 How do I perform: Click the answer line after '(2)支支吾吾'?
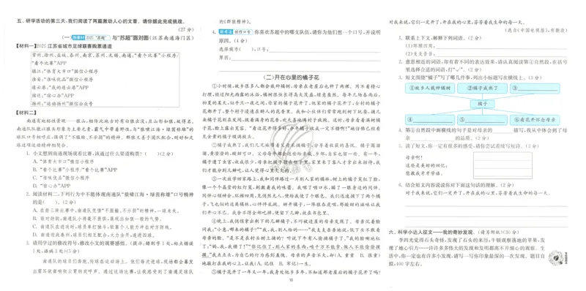coord(500,54)
